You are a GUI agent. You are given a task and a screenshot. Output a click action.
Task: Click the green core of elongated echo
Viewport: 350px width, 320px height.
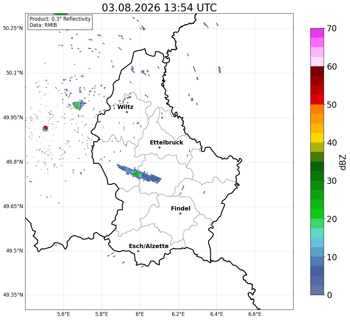137,173
